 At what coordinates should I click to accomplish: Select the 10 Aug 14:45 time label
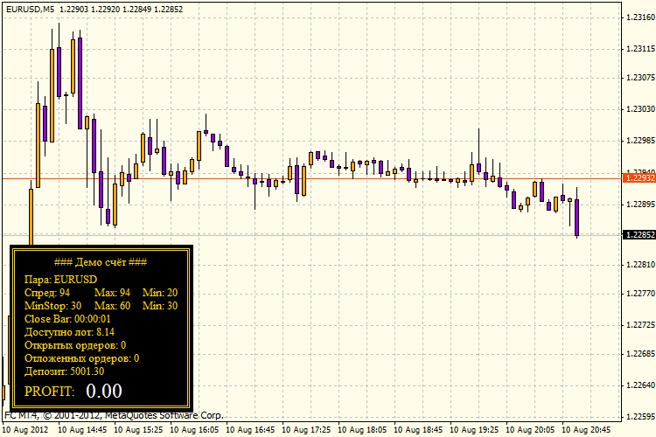pyautogui.click(x=82, y=429)
